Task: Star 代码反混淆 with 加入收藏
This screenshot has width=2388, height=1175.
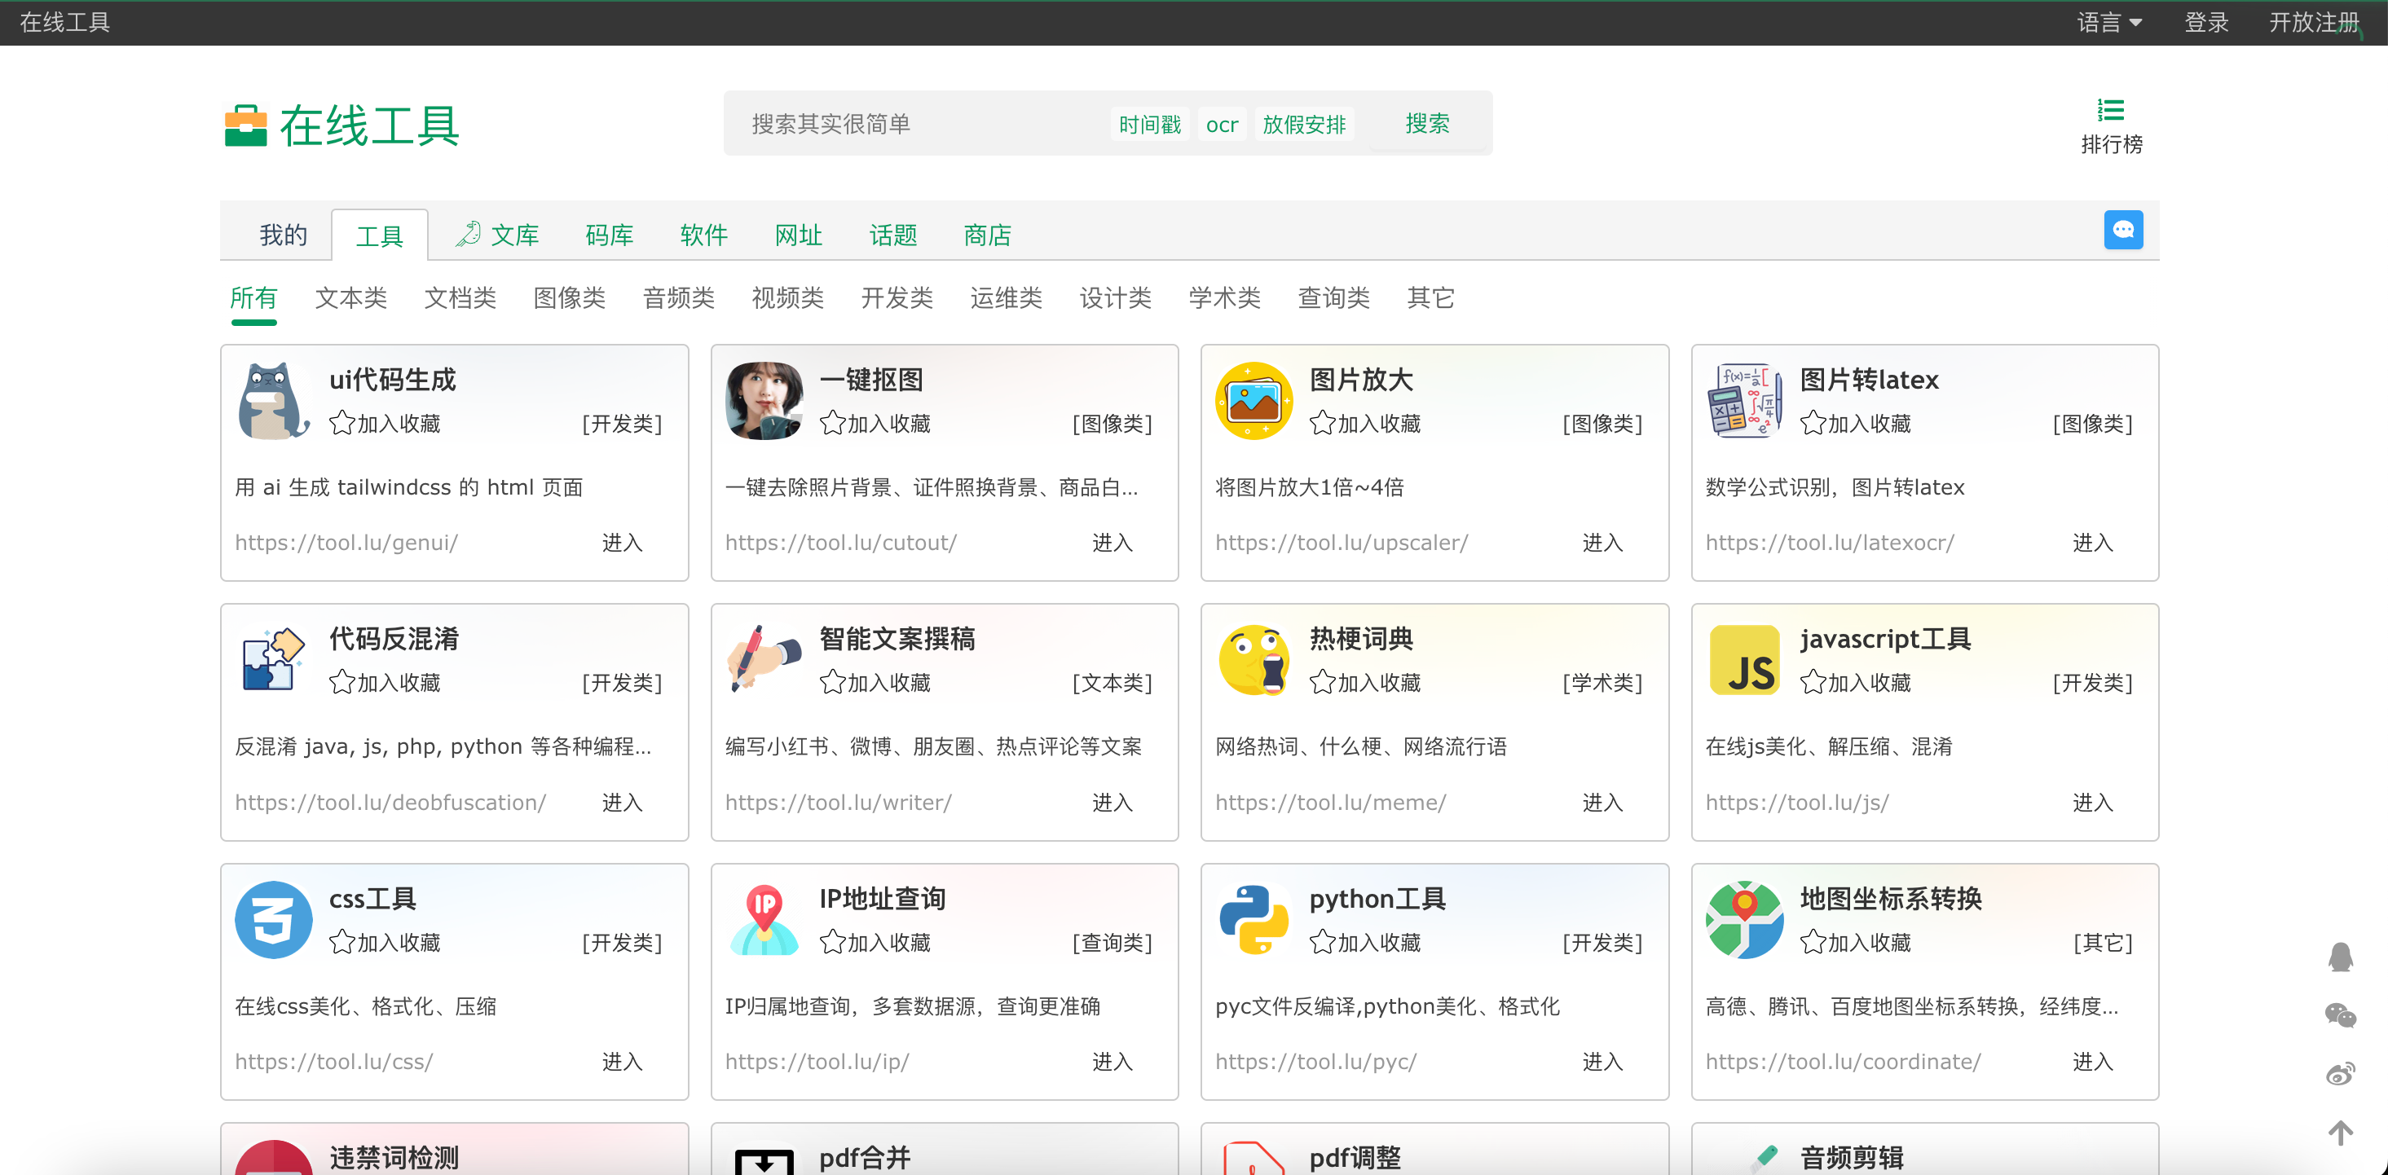Action: [385, 683]
